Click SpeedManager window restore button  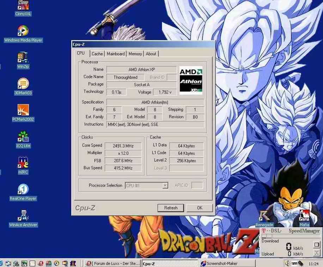coord(317,244)
